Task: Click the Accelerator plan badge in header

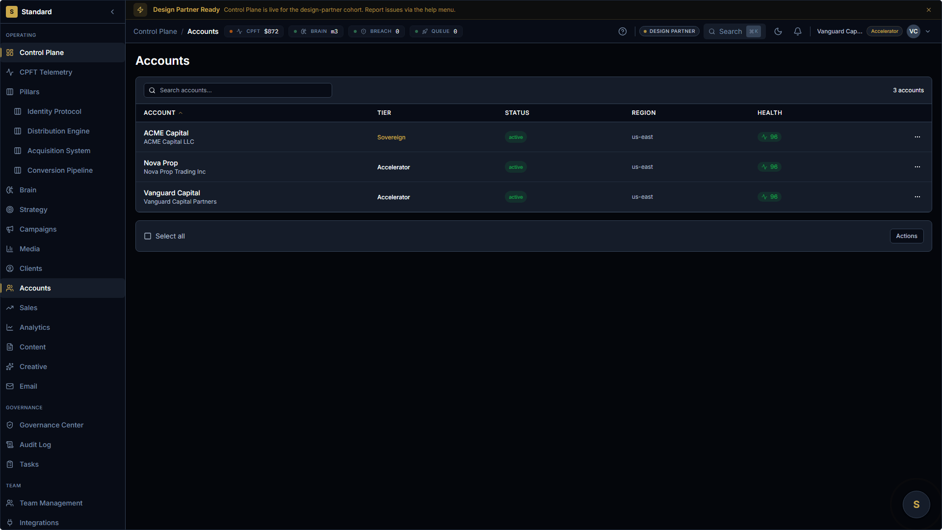Action: coord(885,31)
